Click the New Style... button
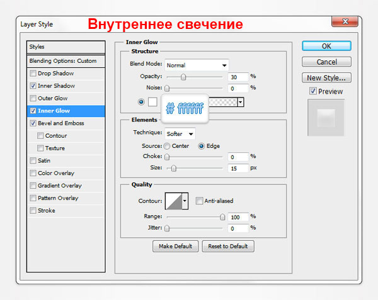Image resolution: width=378 pixels, height=300 pixels. 326,78
